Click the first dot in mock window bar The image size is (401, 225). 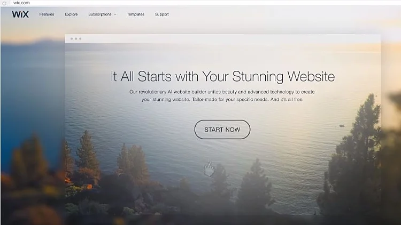[x=72, y=39]
